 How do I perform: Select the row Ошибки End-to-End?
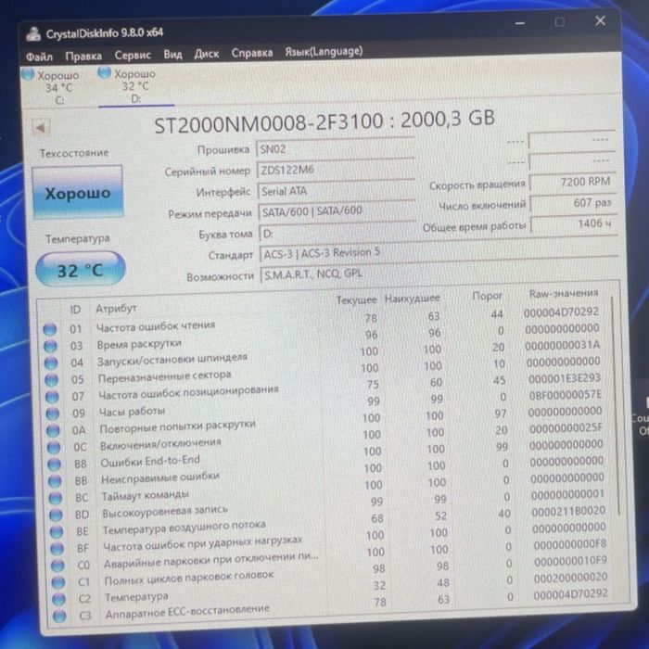pyautogui.click(x=327, y=456)
